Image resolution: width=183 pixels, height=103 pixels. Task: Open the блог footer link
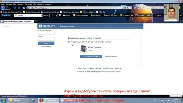[85, 68]
